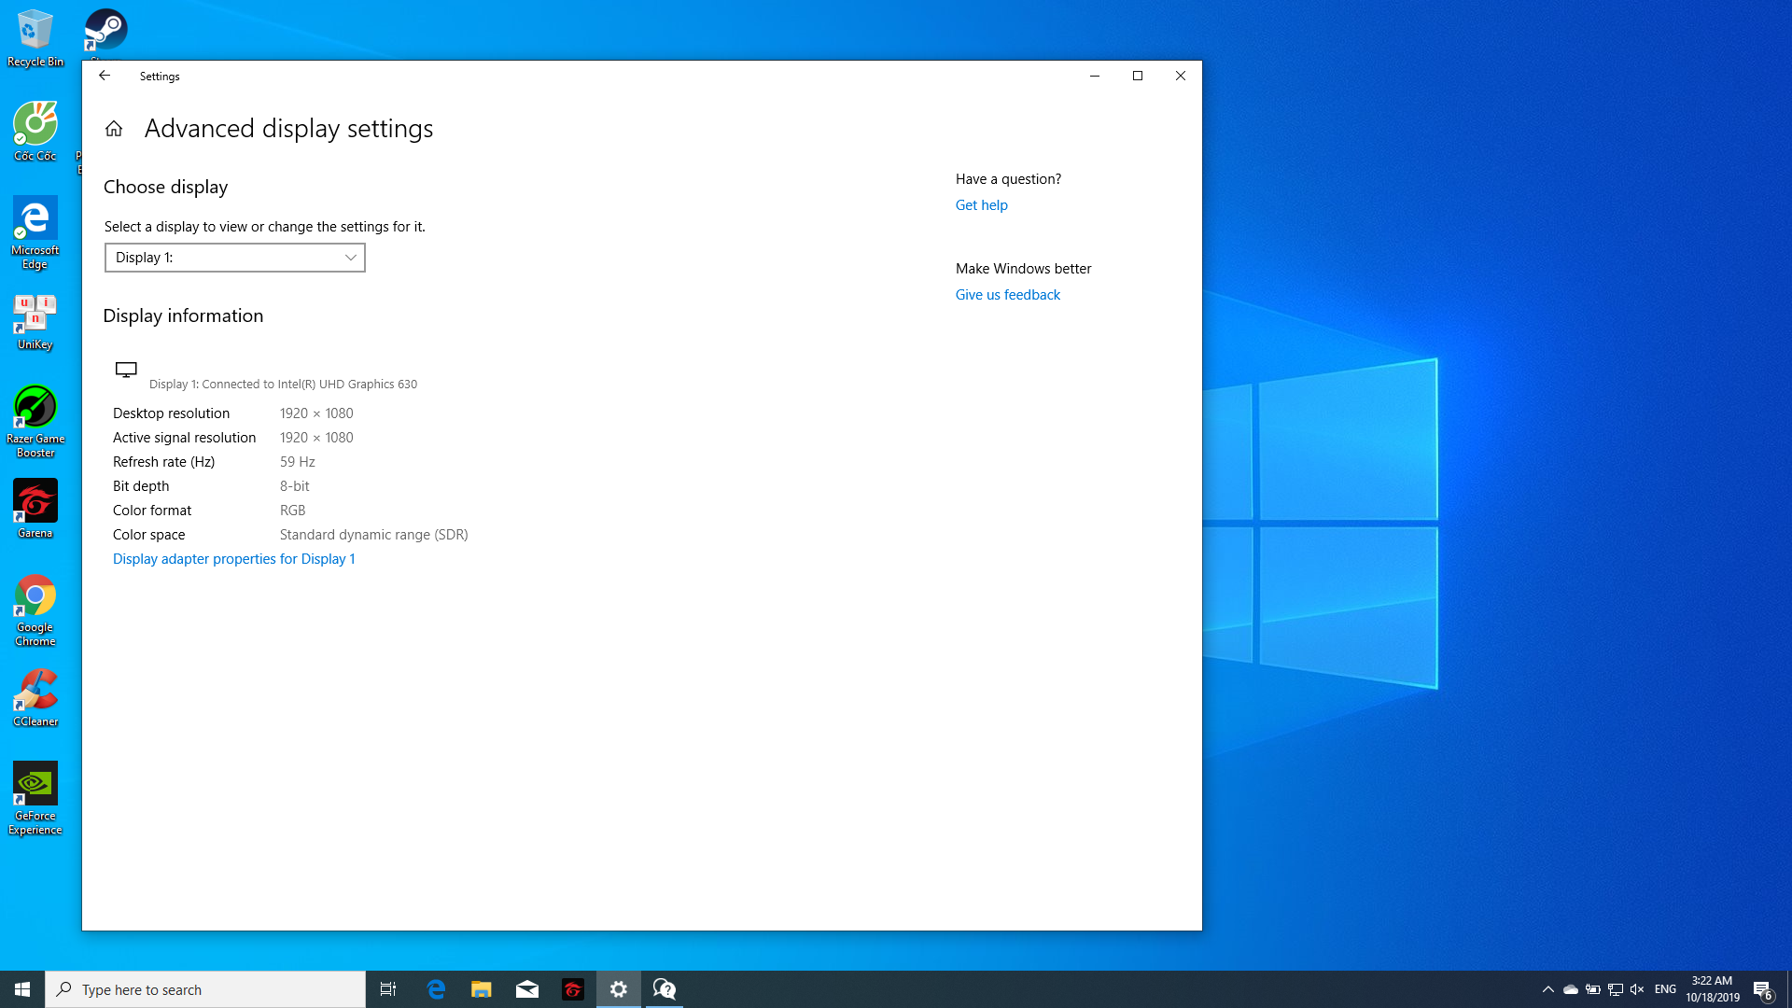Launch the Garena desktop shortcut
Screen dimensions: 1792x1008
tap(35, 510)
